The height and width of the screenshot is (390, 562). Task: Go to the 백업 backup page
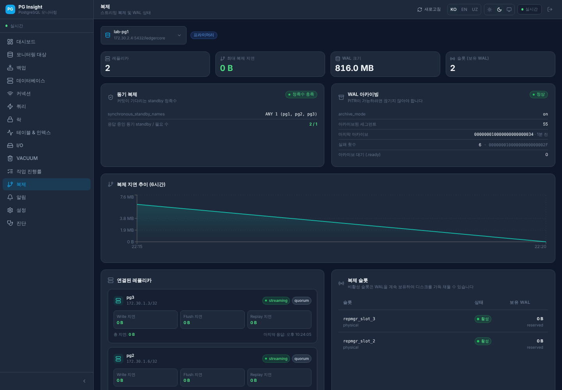pyautogui.click(x=46, y=68)
